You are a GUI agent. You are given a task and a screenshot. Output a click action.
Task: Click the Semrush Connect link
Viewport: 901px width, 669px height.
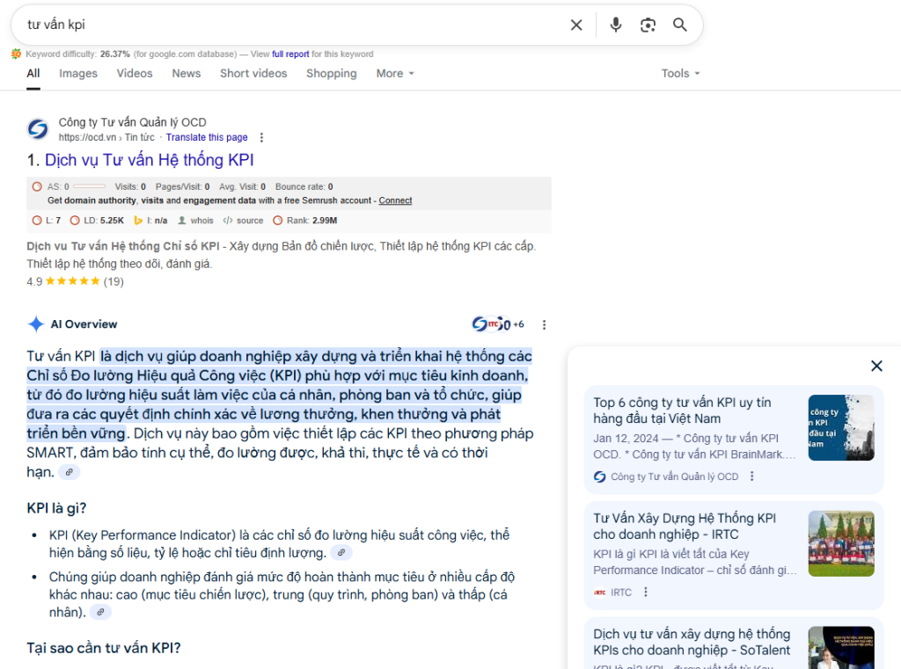click(x=395, y=200)
